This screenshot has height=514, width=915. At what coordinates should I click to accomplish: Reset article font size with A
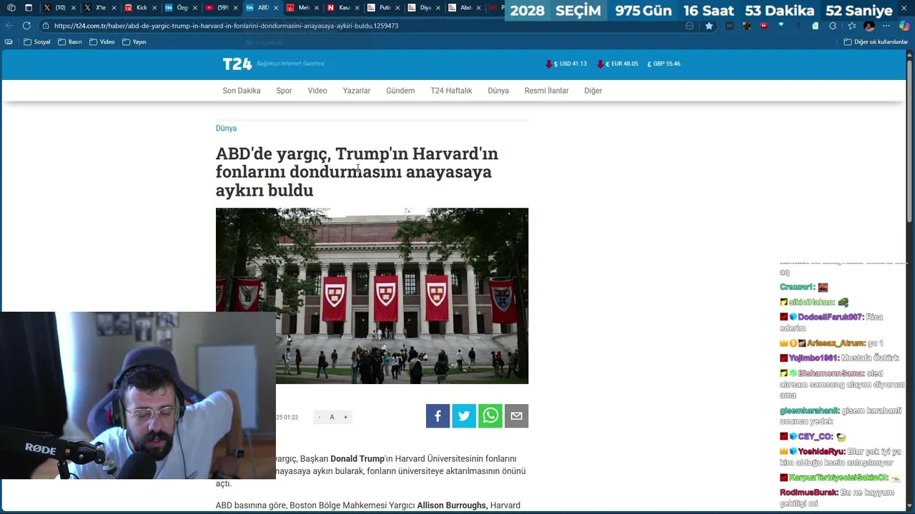coord(332,417)
